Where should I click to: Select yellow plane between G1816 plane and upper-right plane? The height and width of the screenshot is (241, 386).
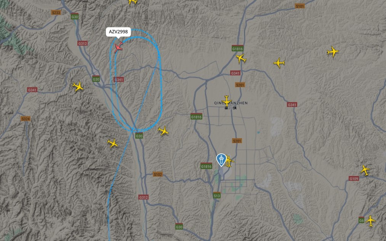(x=279, y=63)
